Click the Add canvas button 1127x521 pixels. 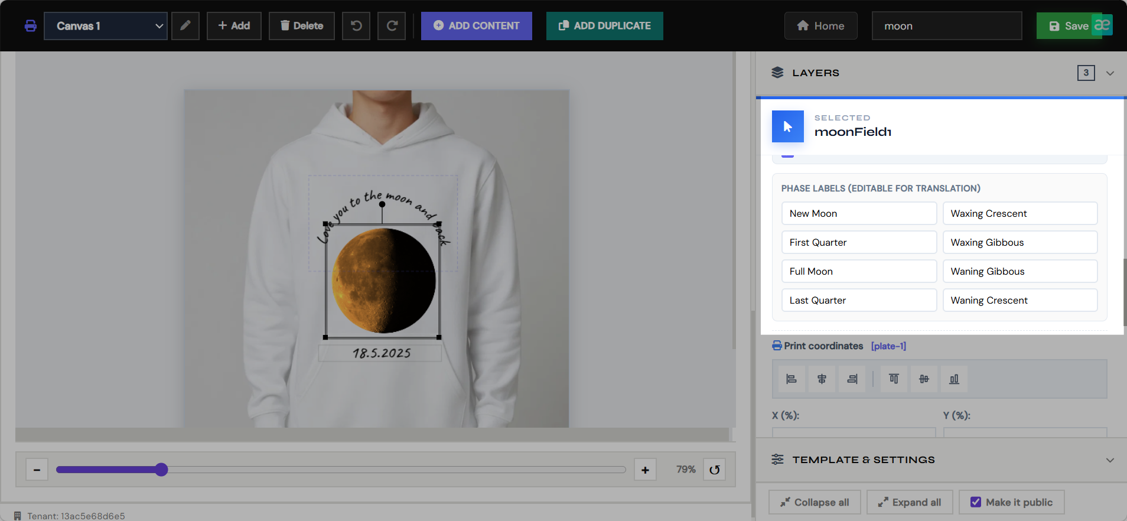coord(234,26)
